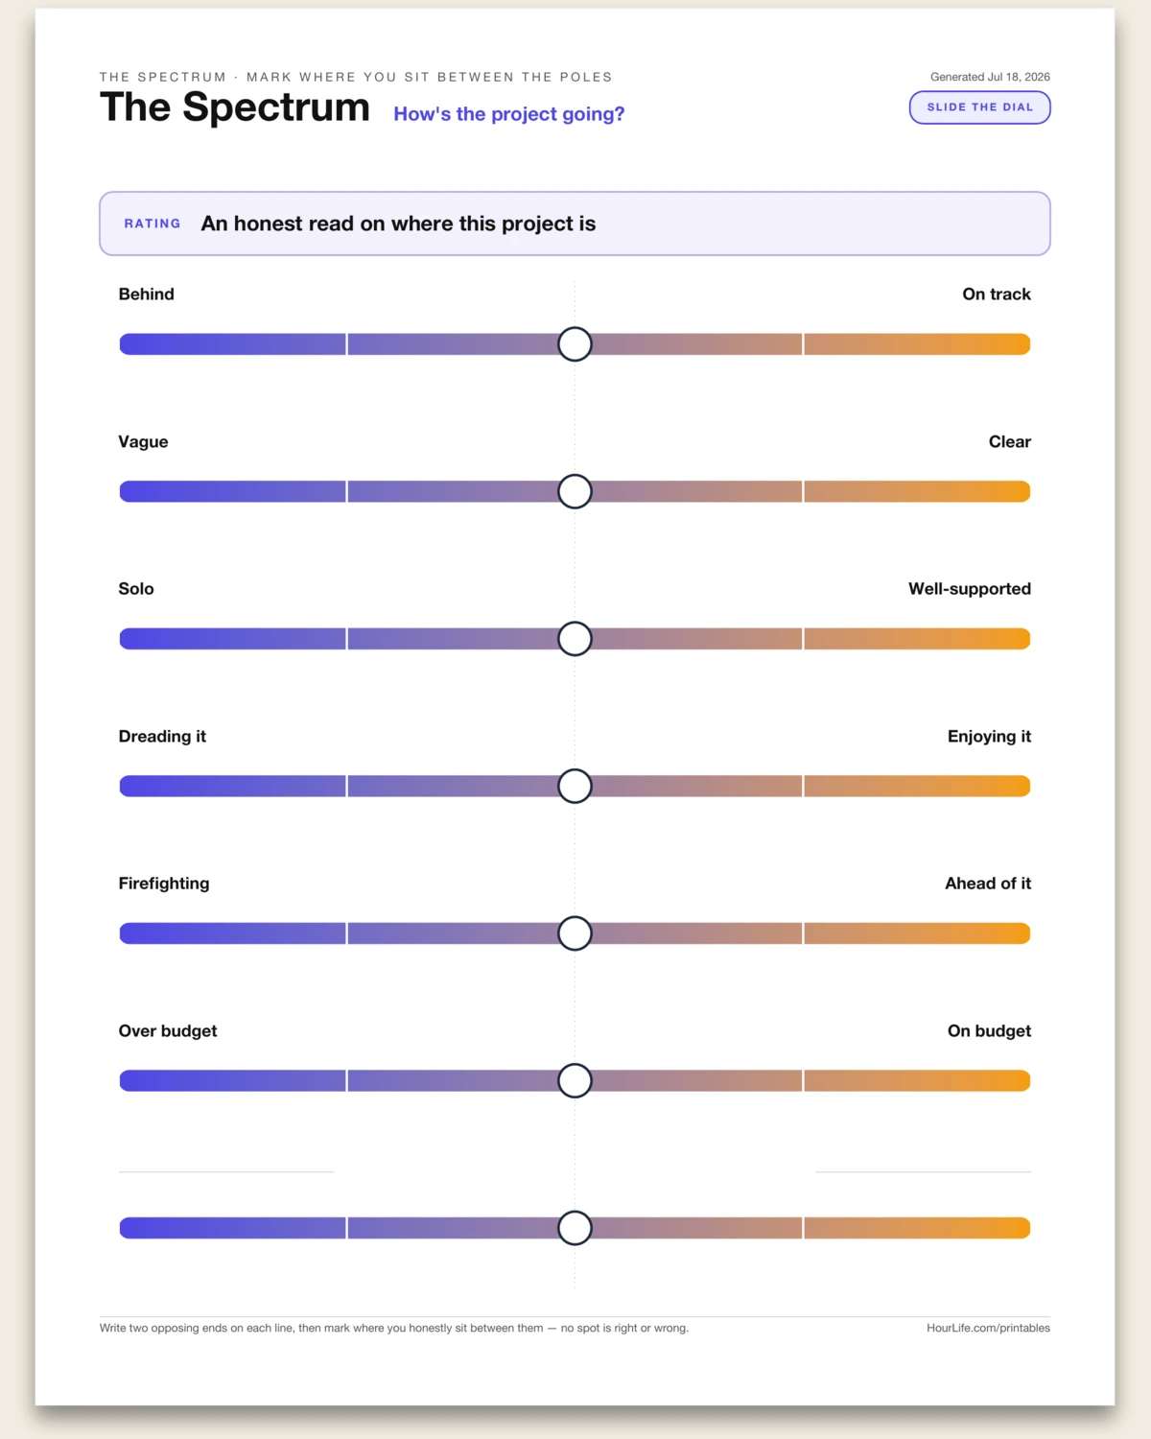Viewport: 1151px width, 1439px height.
Task: Click the "Behind" pole label
Action: coord(146,295)
